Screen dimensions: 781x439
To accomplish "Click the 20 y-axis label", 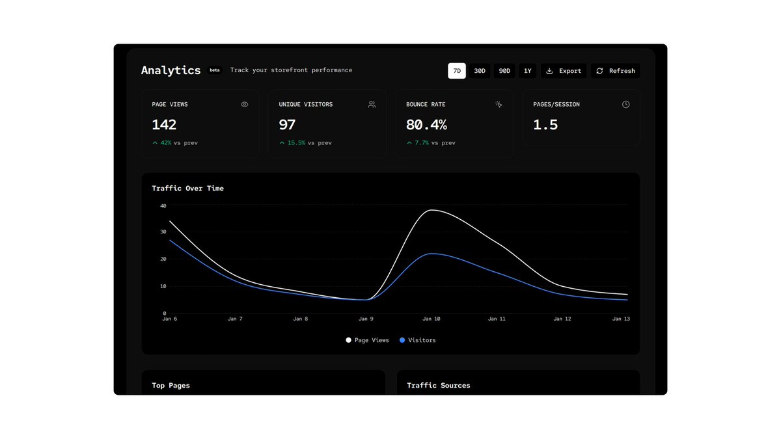I will (x=163, y=259).
